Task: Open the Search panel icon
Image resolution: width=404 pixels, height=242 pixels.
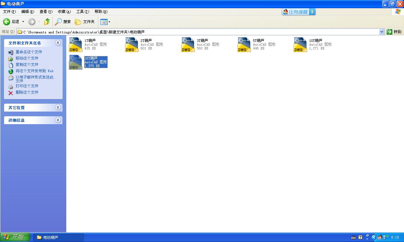Action: [59, 21]
